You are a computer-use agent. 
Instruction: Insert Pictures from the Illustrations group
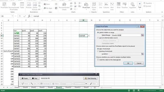click(29, 5)
